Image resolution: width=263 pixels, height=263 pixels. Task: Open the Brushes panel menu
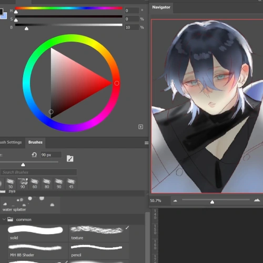147,143
